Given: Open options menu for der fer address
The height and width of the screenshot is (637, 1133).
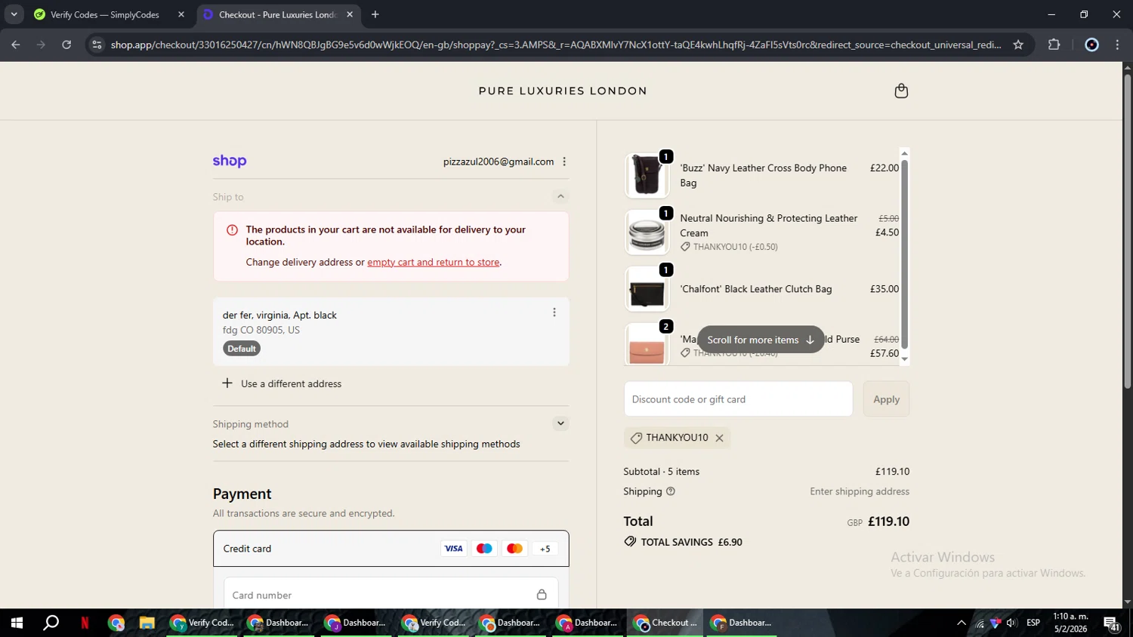Looking at the screenshot, I should [x=554, y=312].
